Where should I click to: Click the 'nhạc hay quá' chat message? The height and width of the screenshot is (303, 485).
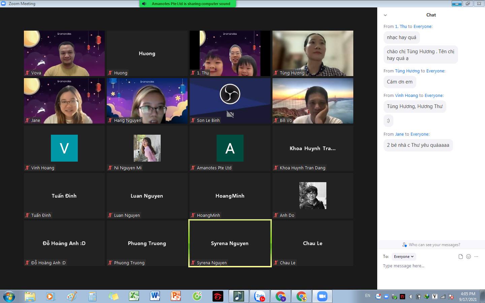401,37
